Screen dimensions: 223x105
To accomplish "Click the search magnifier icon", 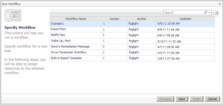I will (206, 12).
